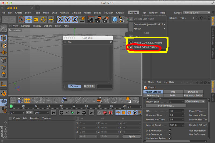Switch to the C.O.F.F.E.E. console tab
Screen dimensions: 215x143
coord(89,86)
